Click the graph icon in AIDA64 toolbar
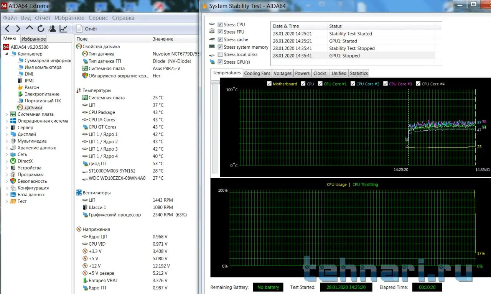 pos(63,29)
